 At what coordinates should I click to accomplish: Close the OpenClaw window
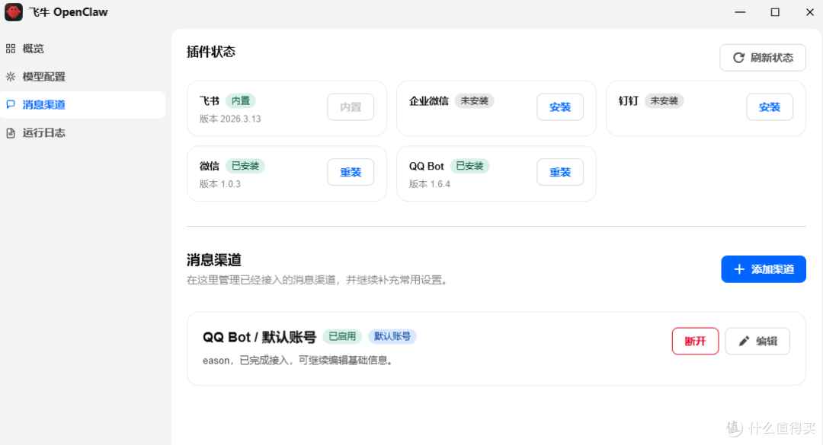point(810,12)
